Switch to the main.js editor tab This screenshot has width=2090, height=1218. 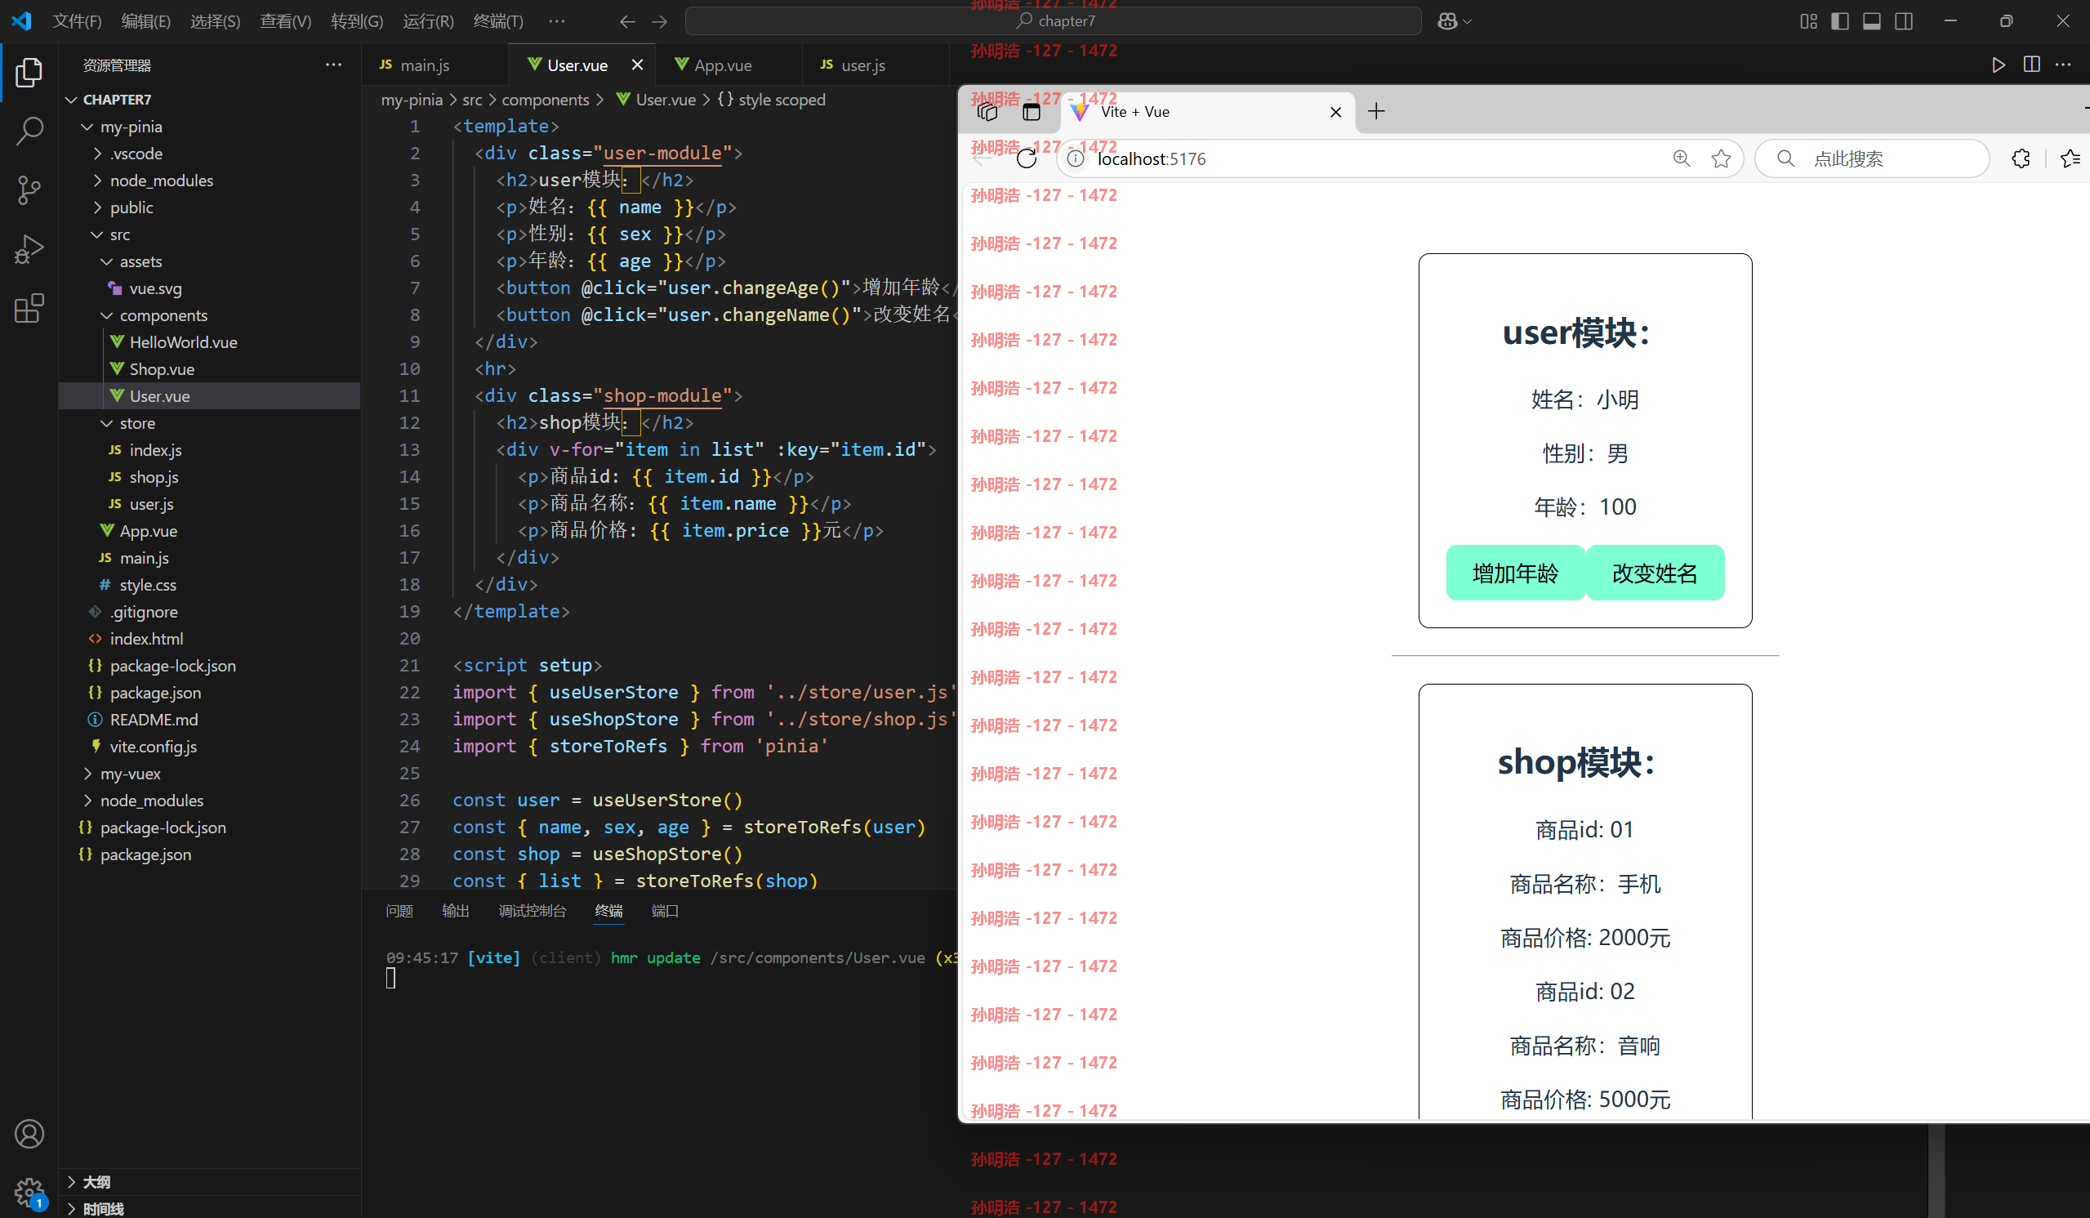434,65
